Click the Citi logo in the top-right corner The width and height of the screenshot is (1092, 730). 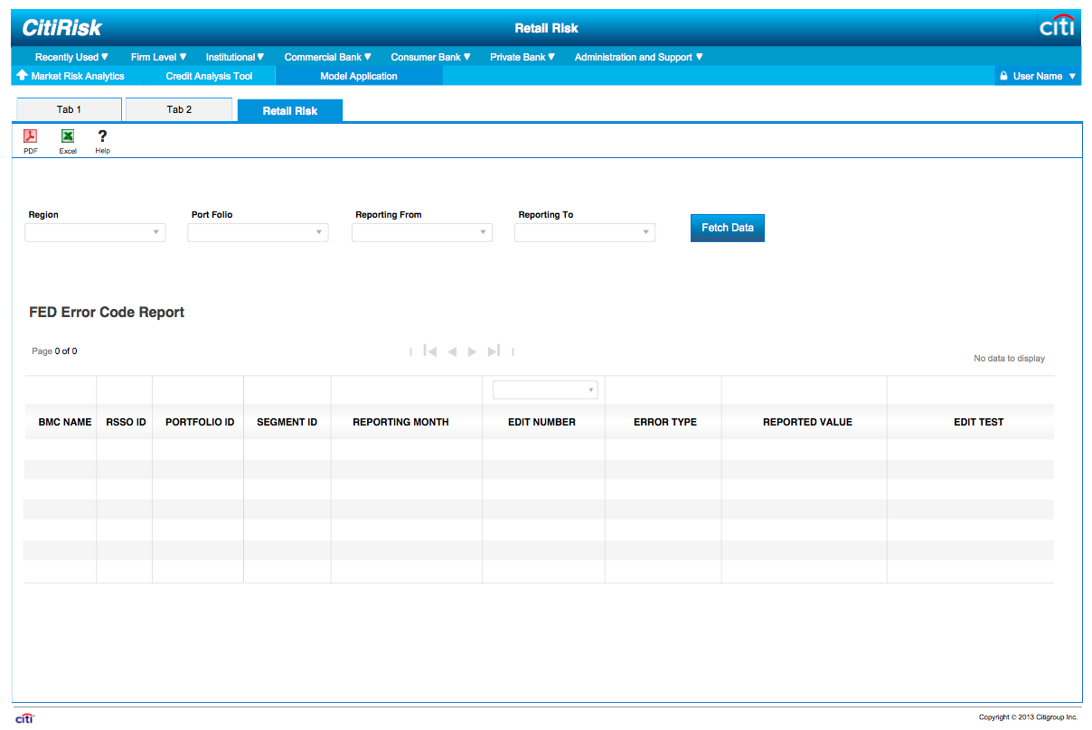(x=1057, y=26)
